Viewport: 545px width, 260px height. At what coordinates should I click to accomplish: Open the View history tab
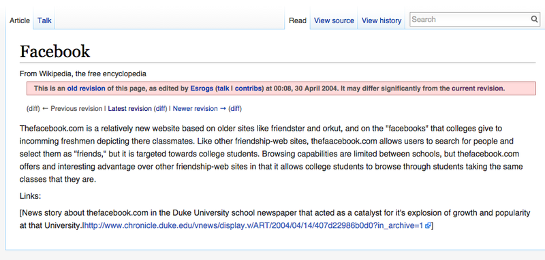coord(381,20)
